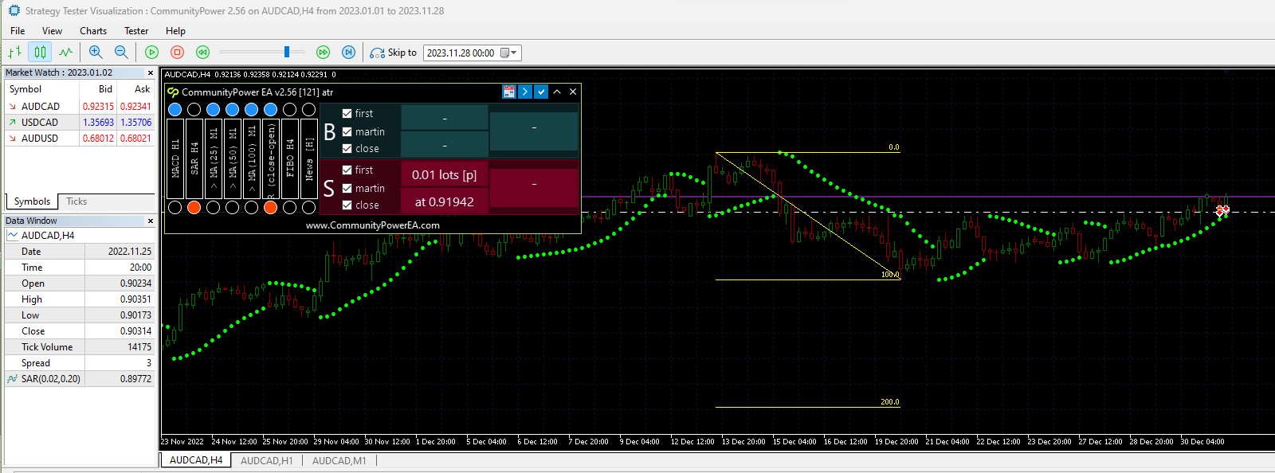Screen dimensions: 1275x473
Task: Select the AUDCAD,H1 chart tab
Action: pyautogui.click(x=267, y=460)
